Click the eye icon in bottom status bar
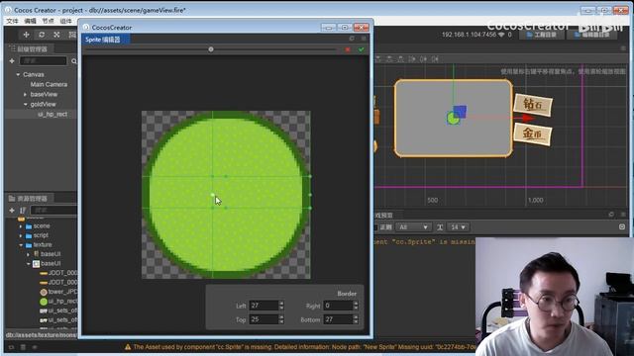The image size is (634, 356). pyautogui.click(x=35, y=347)
